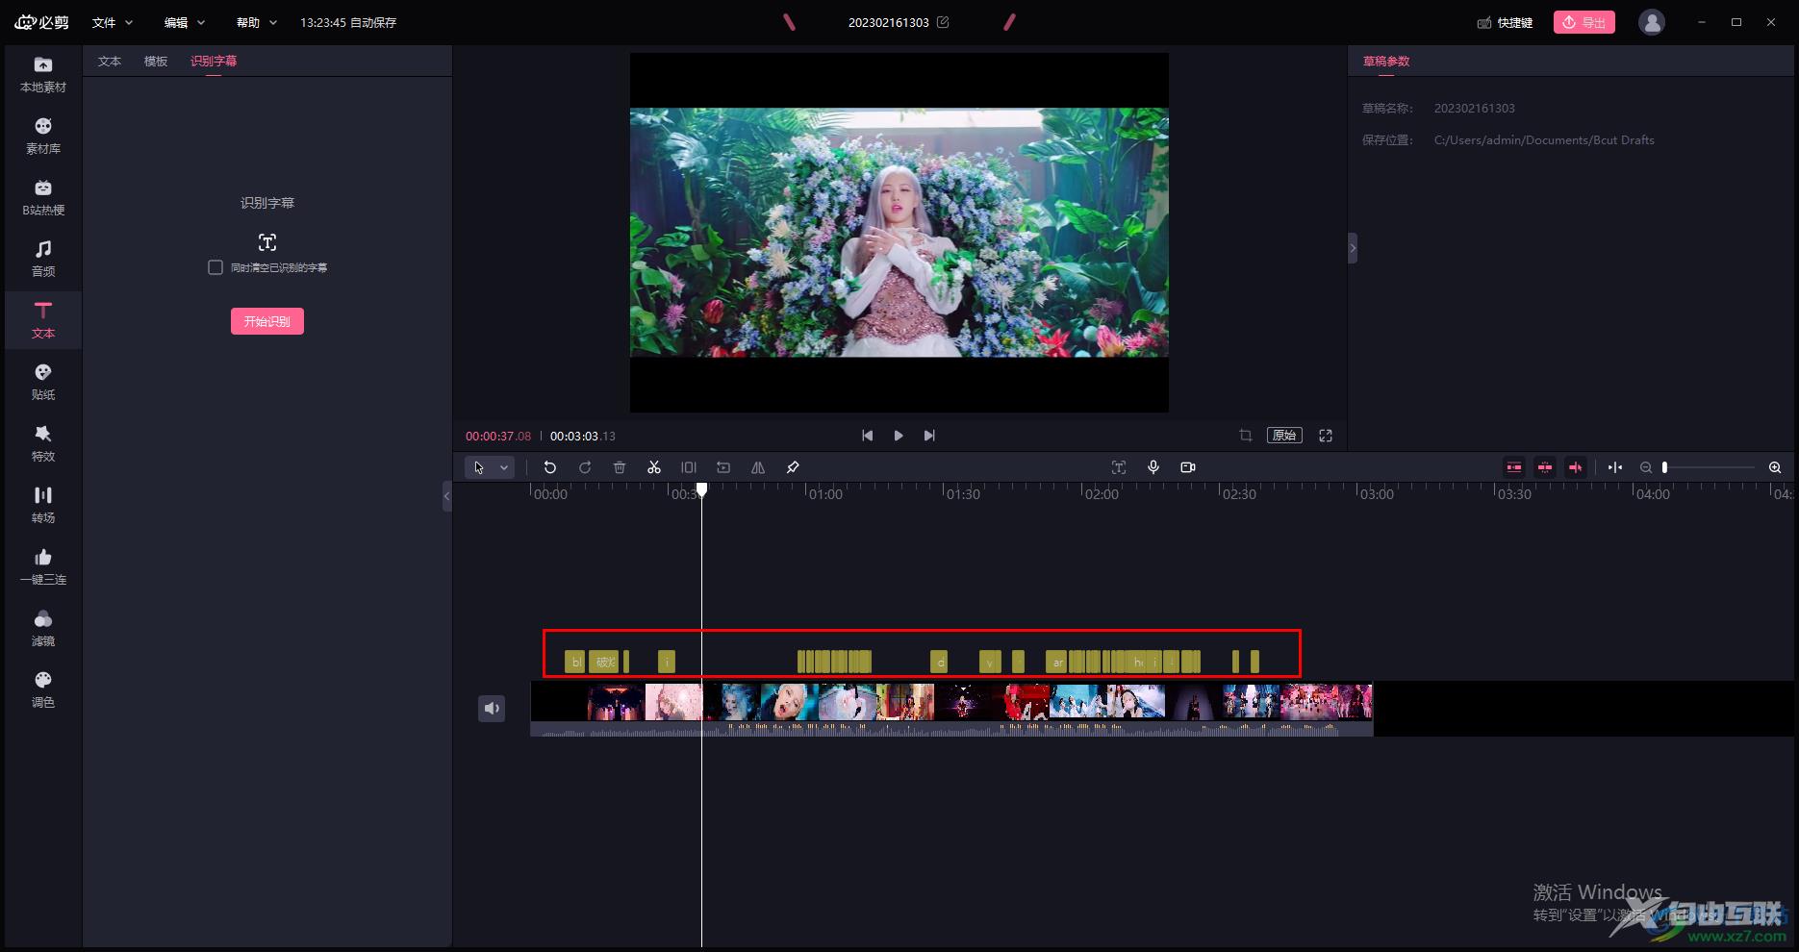
Task: Check 同时清空已识别的字幕 checkbox
Action: pyautogui.click(x=215, y=267)
